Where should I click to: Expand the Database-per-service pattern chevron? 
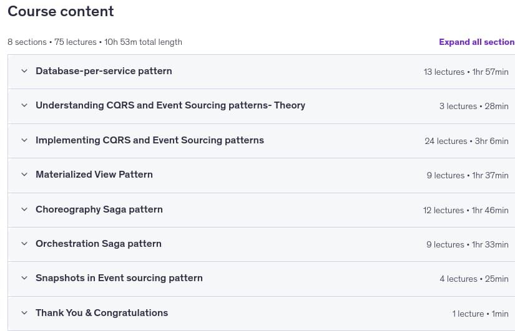point(24,71)
